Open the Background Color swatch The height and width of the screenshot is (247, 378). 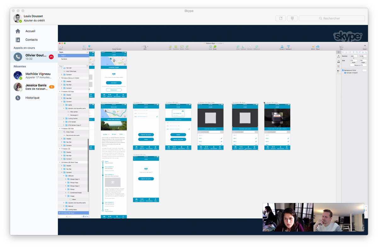point(364,70)
